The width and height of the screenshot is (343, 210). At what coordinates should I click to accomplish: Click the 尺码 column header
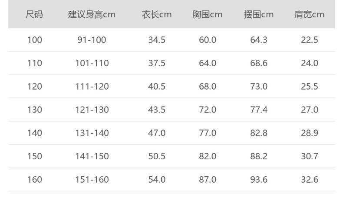pos(34,14)
